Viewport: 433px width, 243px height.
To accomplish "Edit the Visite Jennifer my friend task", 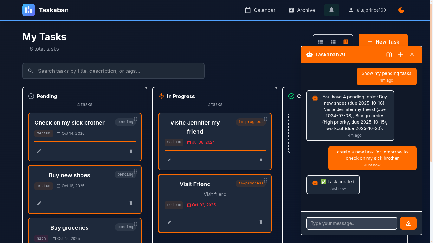I will click(170, 159).
